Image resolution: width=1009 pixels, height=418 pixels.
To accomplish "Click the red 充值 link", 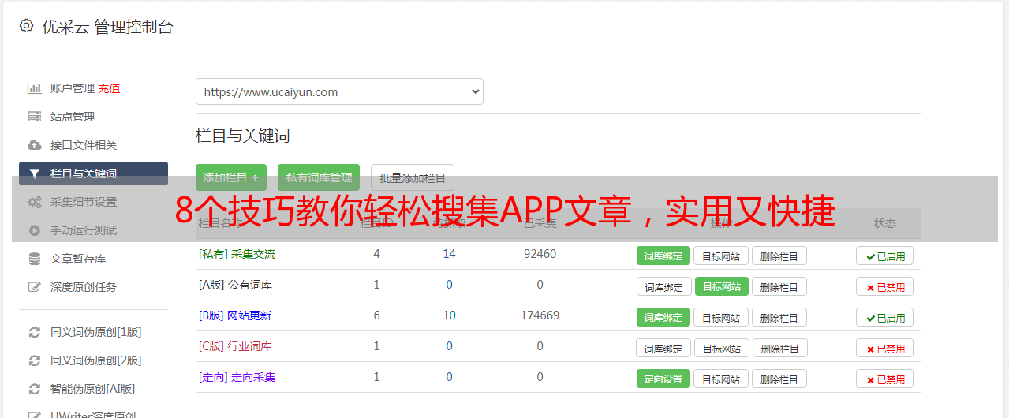I will [x=109, y=88].
